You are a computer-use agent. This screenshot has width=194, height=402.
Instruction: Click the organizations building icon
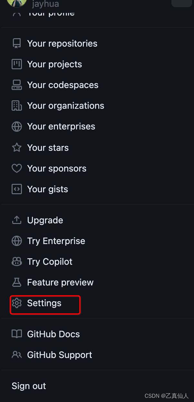point(16,106)
